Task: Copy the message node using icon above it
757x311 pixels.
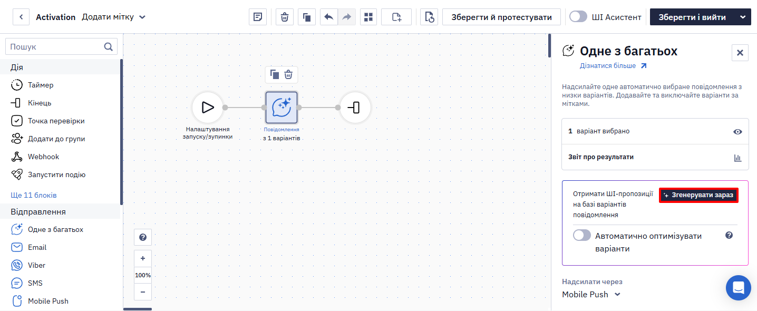Action: click(275, 74)
